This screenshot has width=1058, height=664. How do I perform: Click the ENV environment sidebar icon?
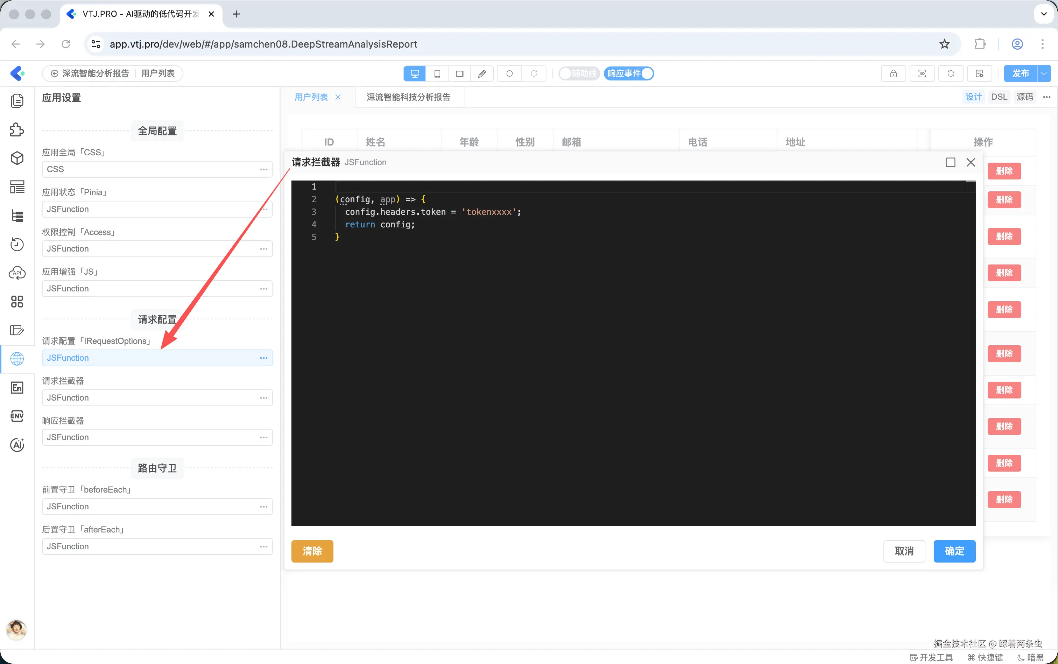[17, 416]
